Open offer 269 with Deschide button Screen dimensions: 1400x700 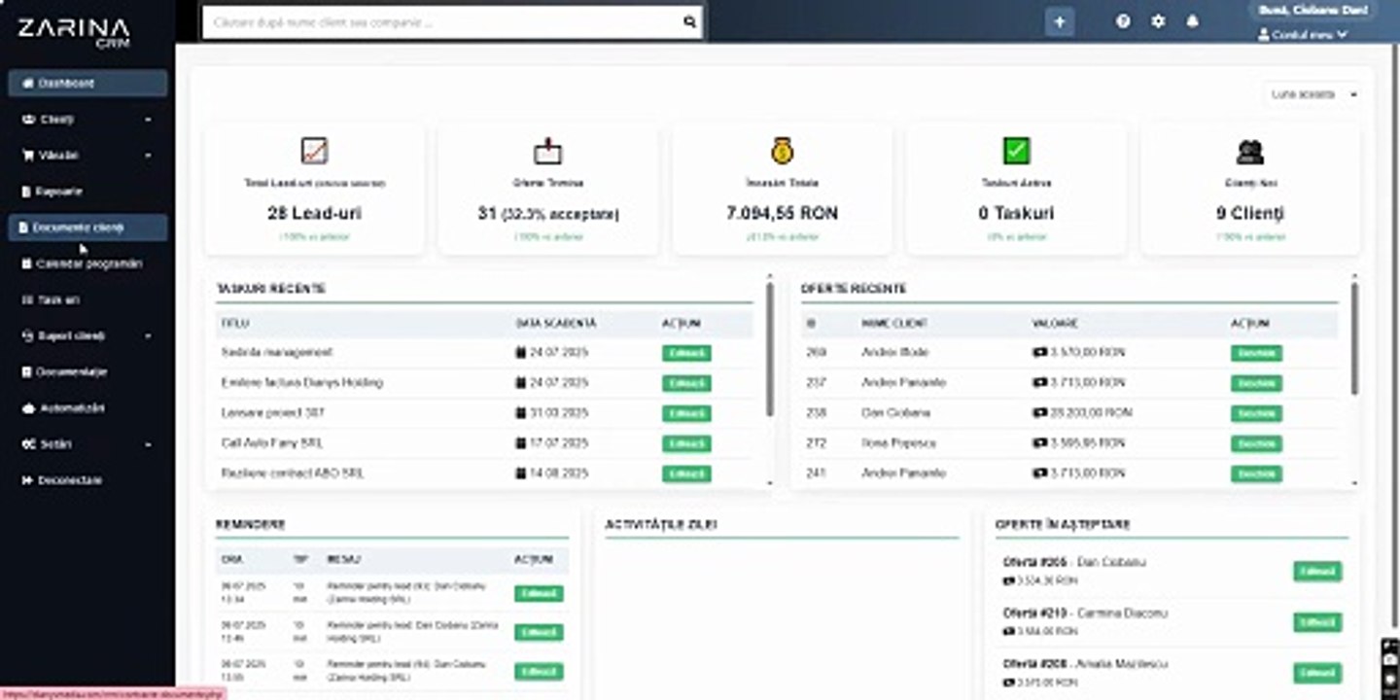(x=1256, y=353)
